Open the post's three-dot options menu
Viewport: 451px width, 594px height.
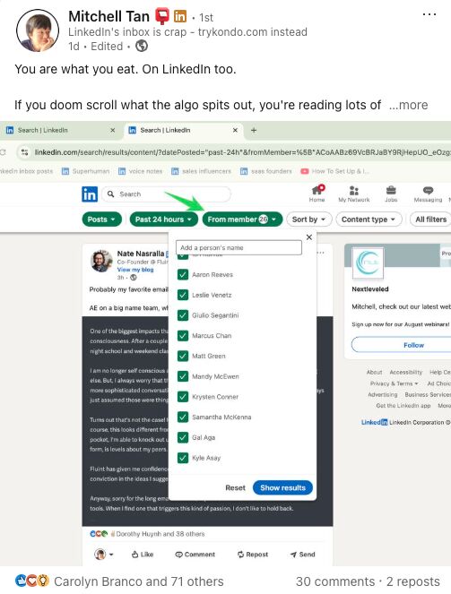(x=429, y=14)
